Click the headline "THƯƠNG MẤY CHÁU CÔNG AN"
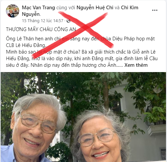 (x=41, y=29)
